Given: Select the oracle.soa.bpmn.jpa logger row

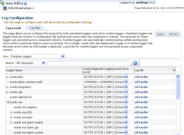Looking at the screenshot, I should [91, 127].
